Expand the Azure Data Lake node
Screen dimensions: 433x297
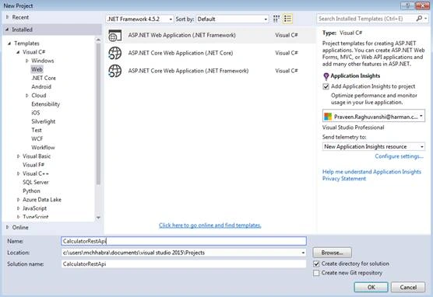click(x=18, y=200)
